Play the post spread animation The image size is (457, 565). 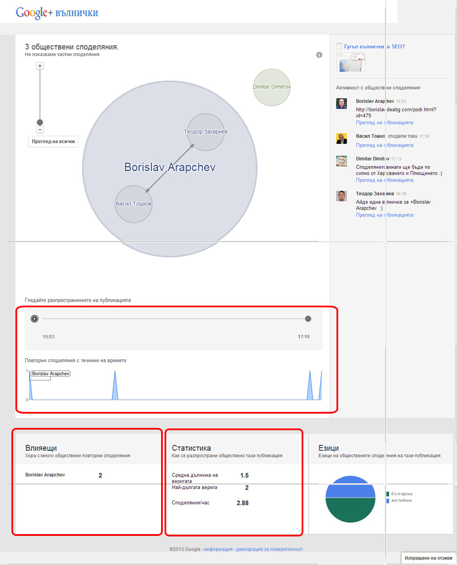tap(34, 319)
